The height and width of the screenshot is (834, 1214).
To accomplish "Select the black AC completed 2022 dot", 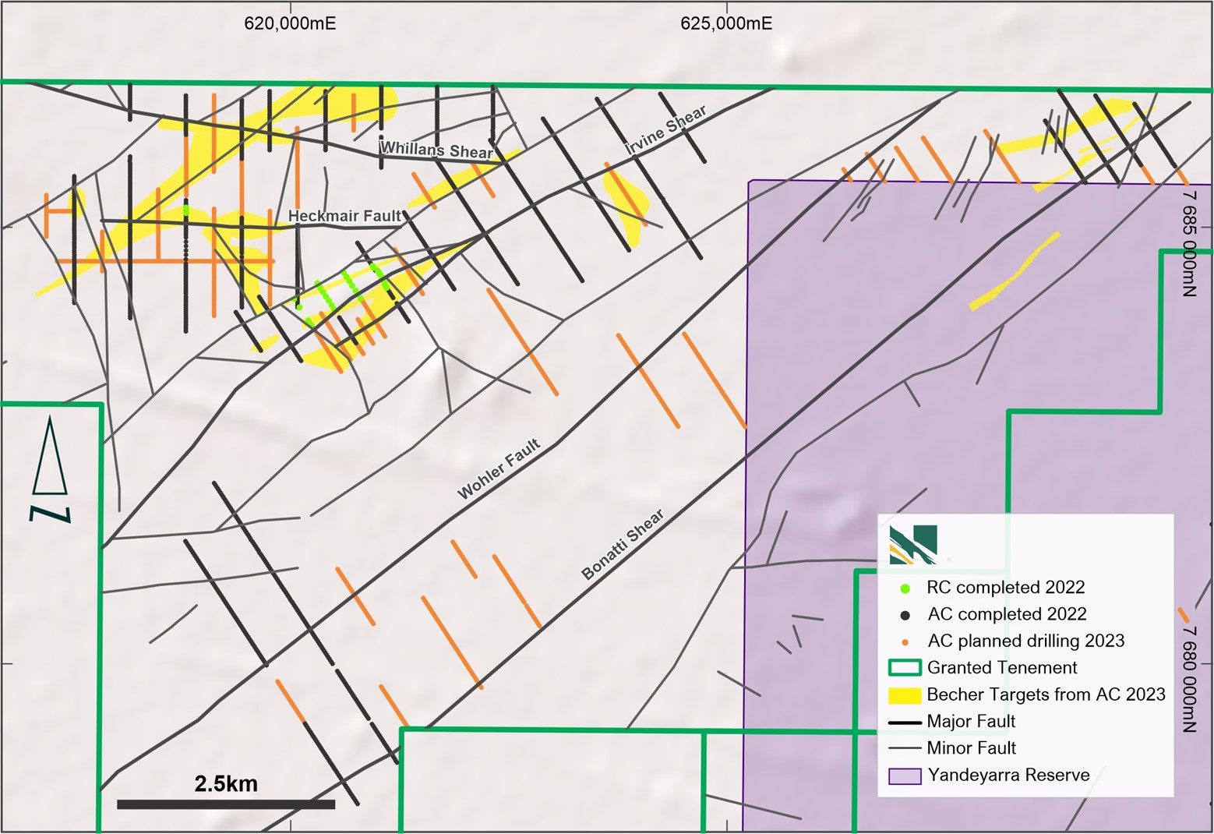I will click(x=905, y=615).
